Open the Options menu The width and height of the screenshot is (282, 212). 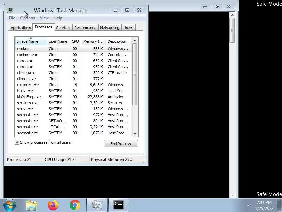27,18
